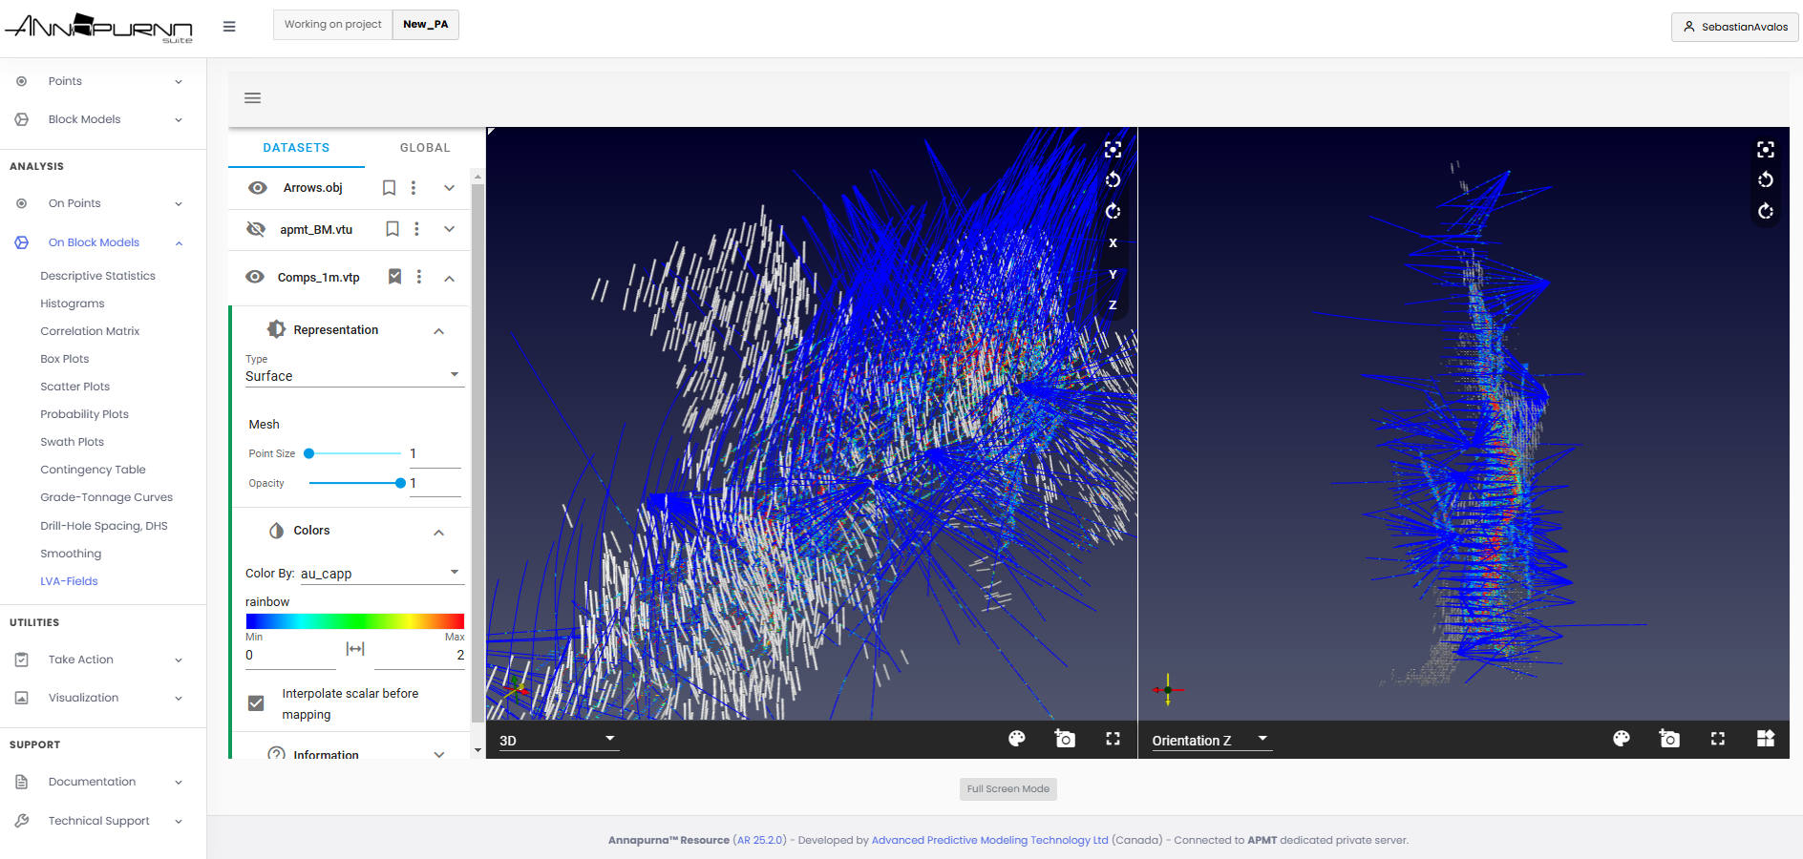Toggle visibility of Arrows.obj dataset
The image size is (1803, 859).
point(257,188)
